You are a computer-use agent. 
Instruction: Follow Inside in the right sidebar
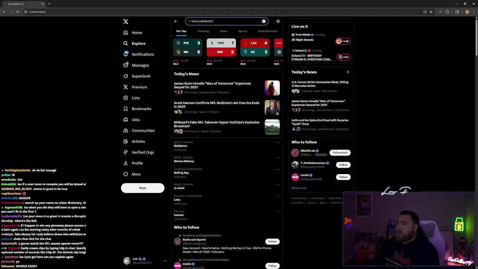pyautogui.click(x=343, y=177)
